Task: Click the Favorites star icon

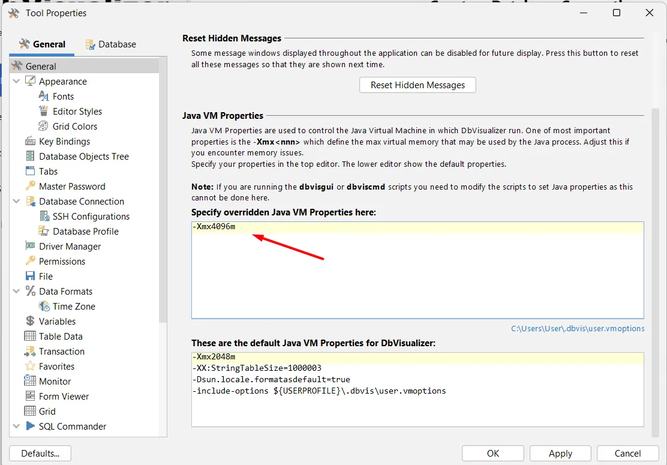Action: 30,366
